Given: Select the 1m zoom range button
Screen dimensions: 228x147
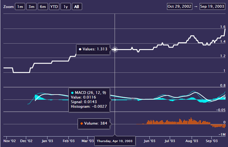Looking at the screenshot, I should point(20,7).
